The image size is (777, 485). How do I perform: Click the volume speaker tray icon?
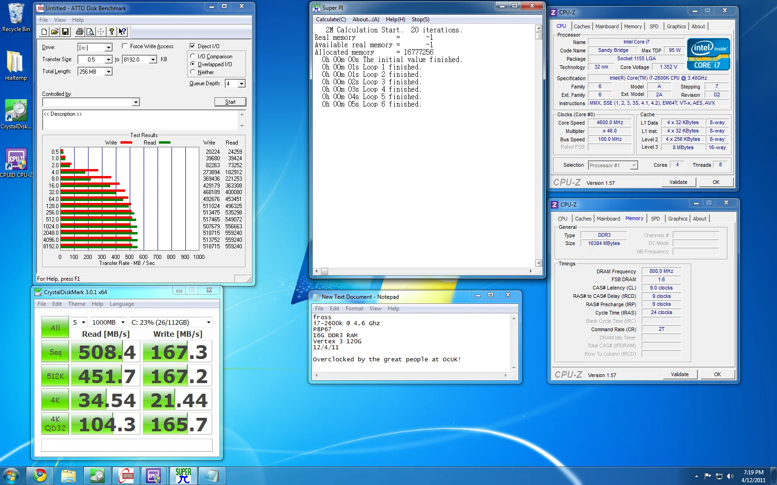click(x=730, y=476)
